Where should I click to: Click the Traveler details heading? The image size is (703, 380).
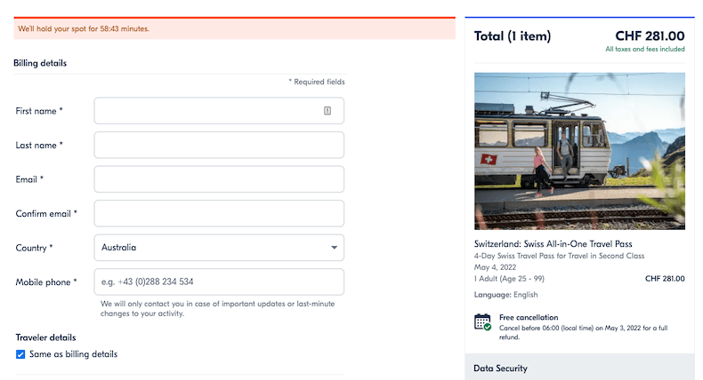coord(45,337)
